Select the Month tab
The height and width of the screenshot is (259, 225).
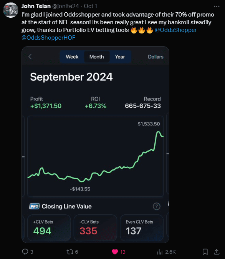coord(97,57)
